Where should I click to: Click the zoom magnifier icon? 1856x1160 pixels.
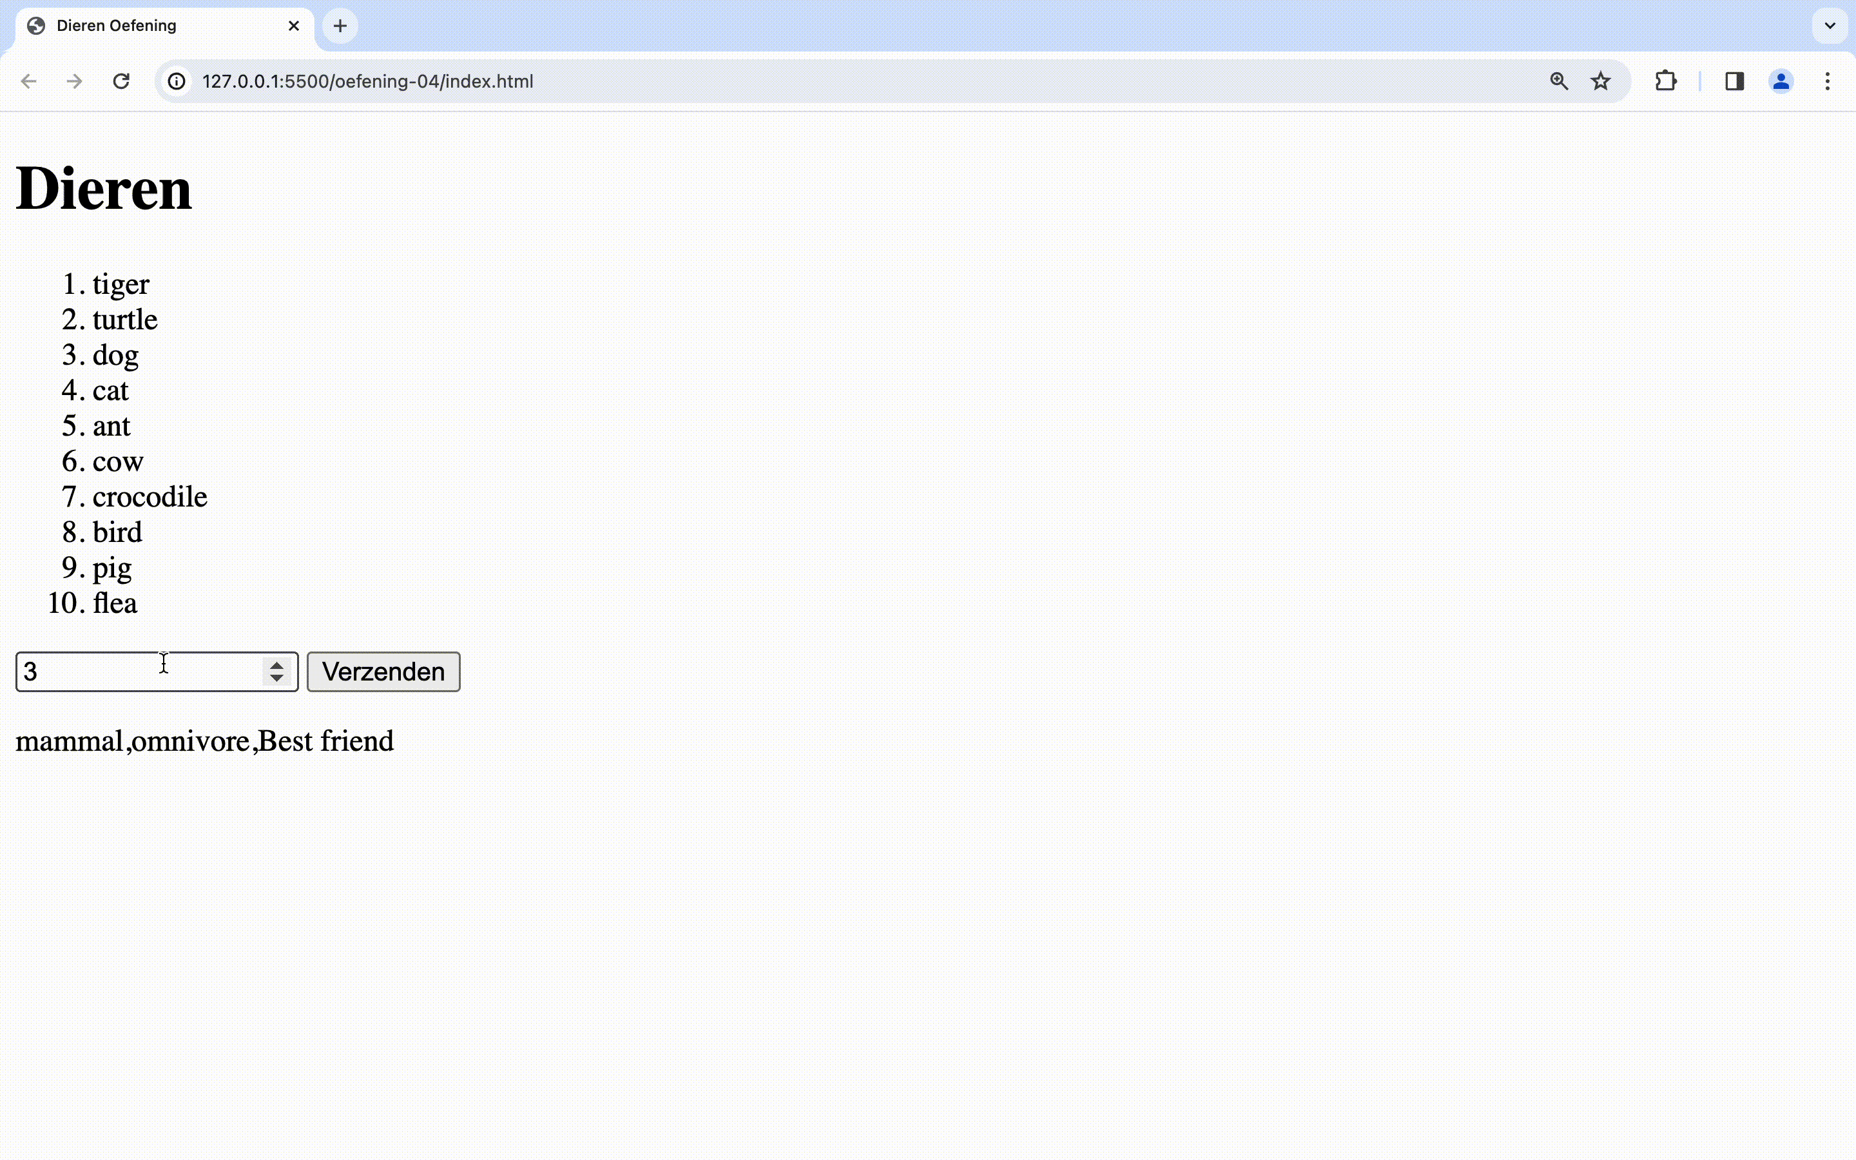pos(1558,81)
